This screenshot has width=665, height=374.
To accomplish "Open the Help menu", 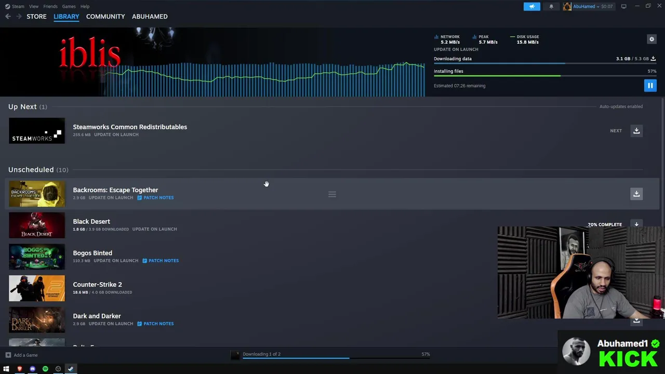I will (85, 6).
